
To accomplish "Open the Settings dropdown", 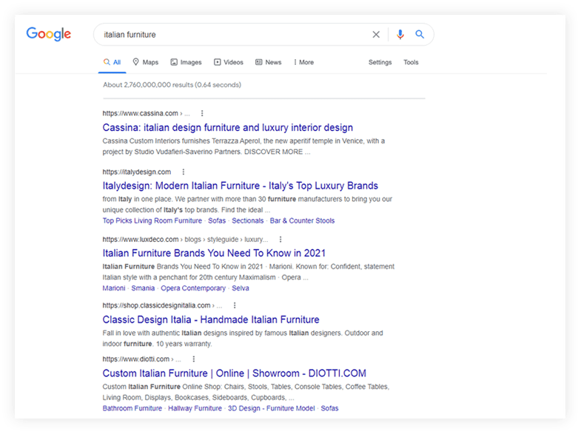I will [x=380, y=62].
